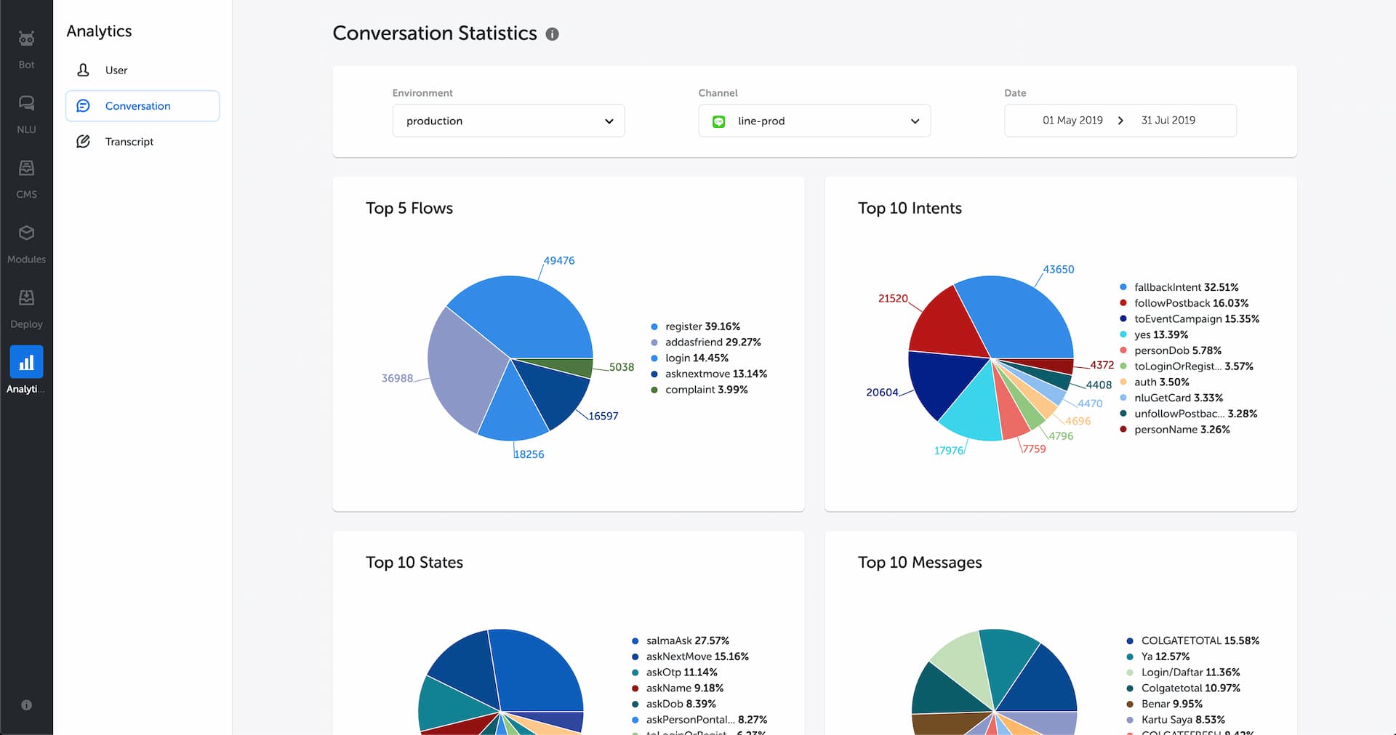Open the User analytics page
This screenshot has width=1396, height=735.
click(143, 70)
